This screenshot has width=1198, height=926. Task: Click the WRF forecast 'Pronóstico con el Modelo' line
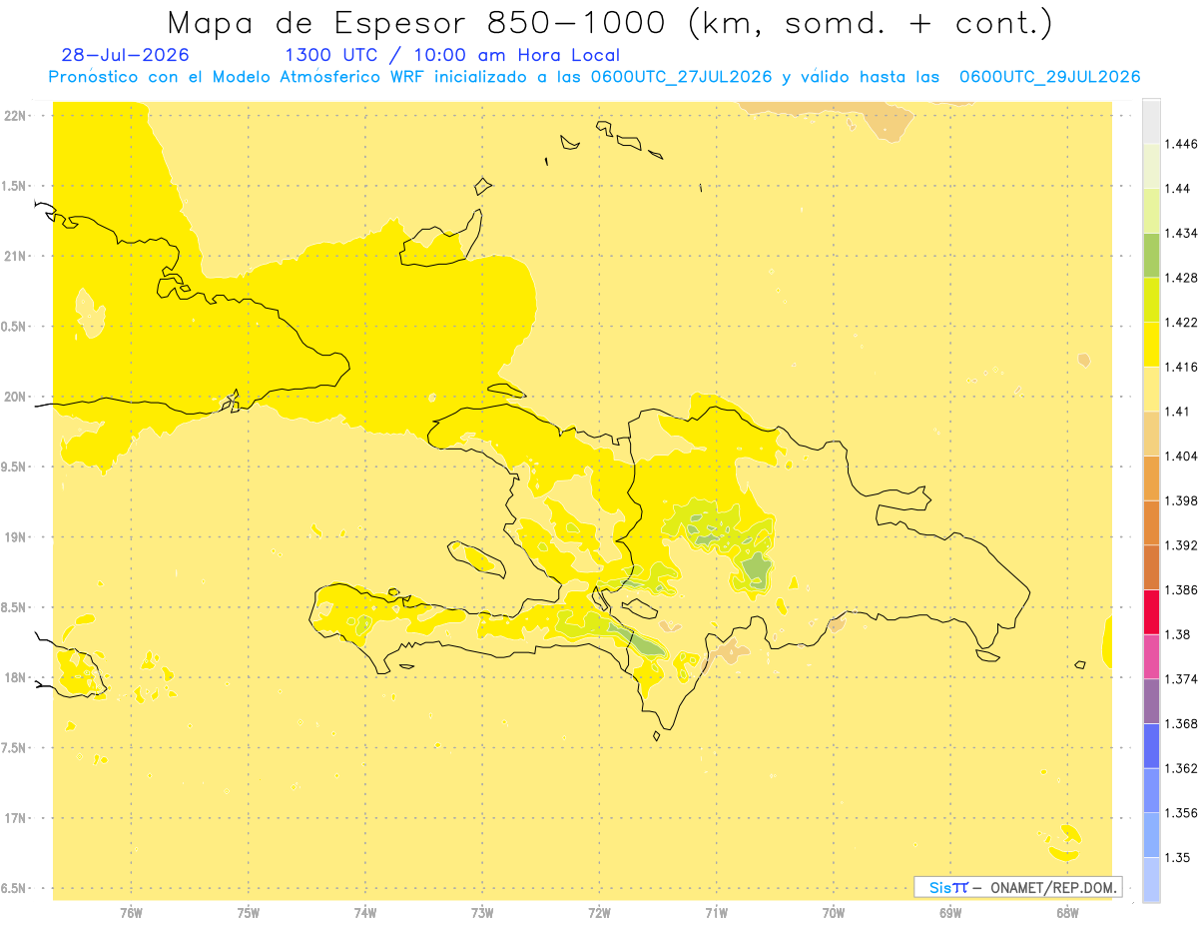pyautogui.click(x=594, y=77)
